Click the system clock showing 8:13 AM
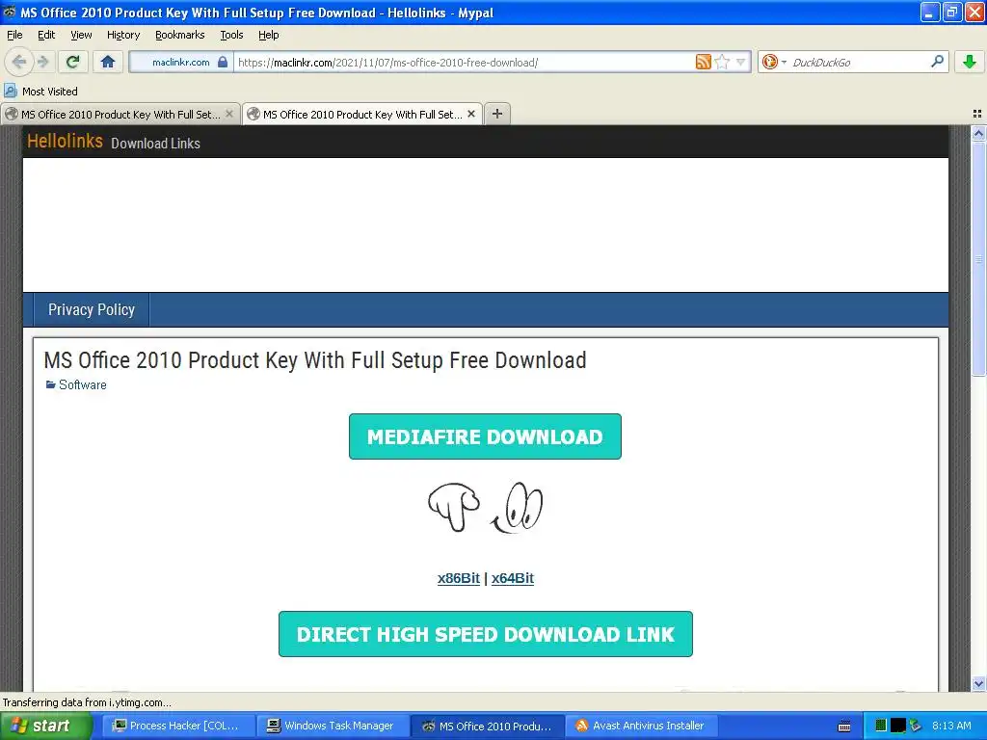Viewport: 987px width, 740px height. pos(951,726)
